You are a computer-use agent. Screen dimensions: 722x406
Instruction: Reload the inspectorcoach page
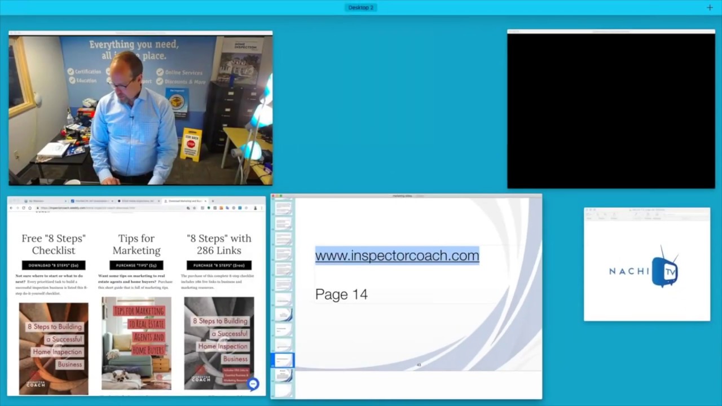(24, 208)
